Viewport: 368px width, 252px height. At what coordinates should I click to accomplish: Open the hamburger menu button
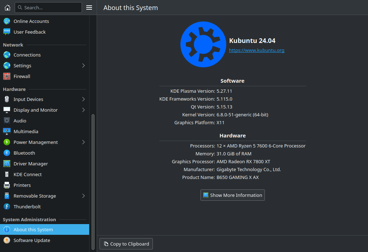pos(89,8)
